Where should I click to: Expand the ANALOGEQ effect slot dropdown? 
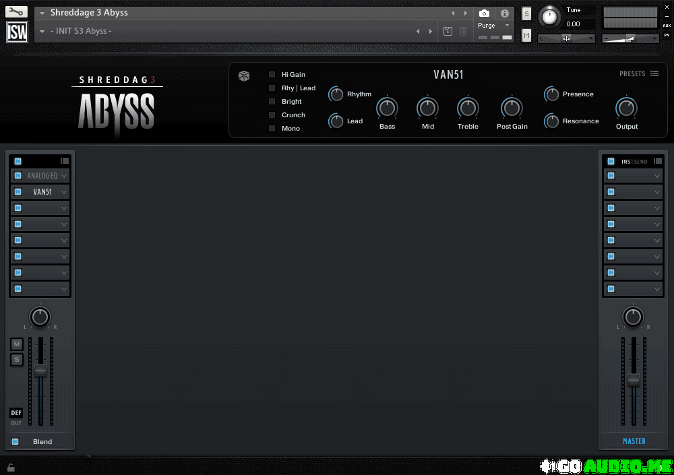click(x=64, y=176)
